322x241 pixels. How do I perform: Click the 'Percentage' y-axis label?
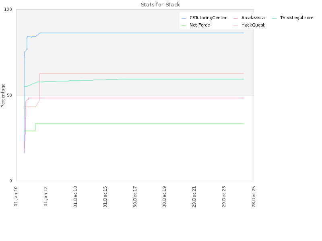coord(3,96)
